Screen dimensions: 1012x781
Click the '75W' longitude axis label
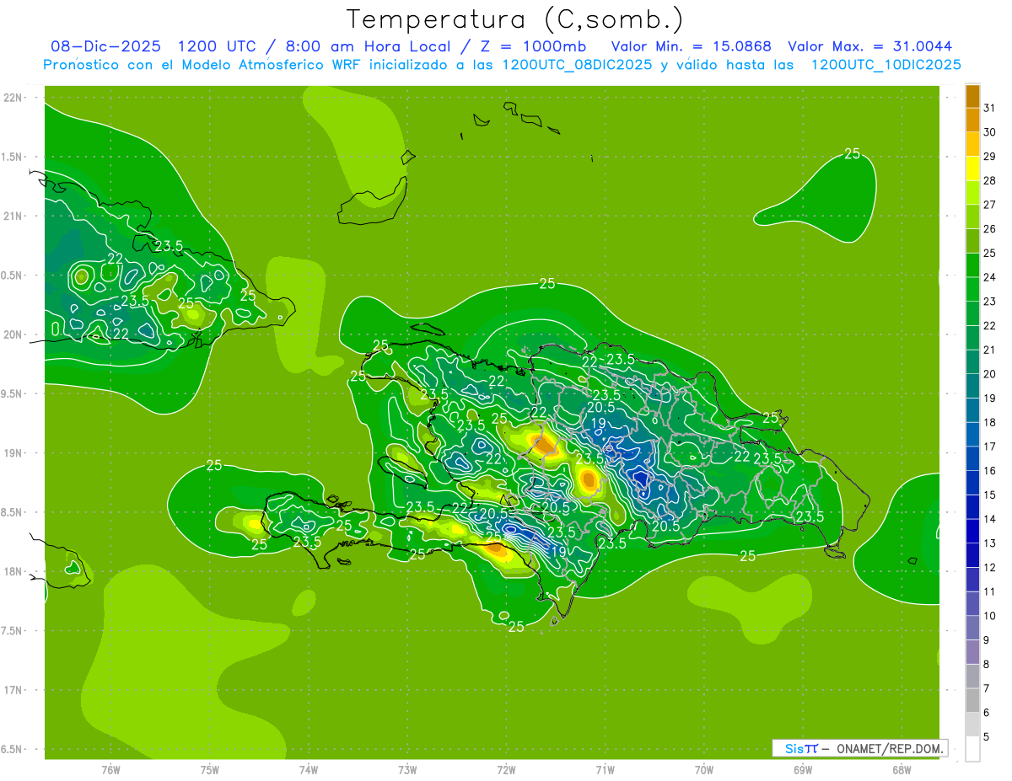[210, 769]
